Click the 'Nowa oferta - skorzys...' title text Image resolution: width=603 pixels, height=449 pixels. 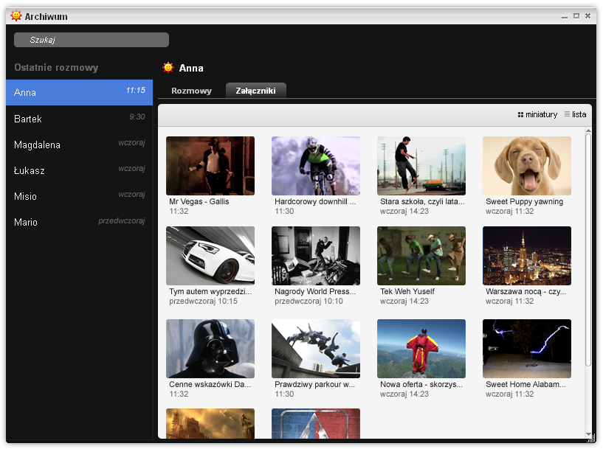(421, 384)
